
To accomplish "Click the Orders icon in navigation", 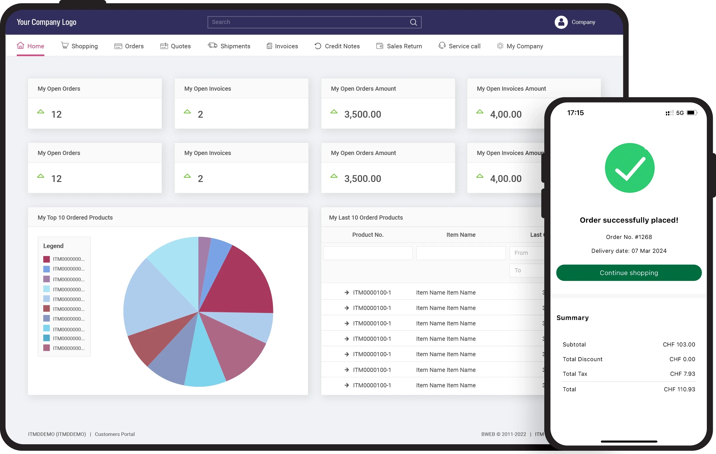I will (118, 46).
